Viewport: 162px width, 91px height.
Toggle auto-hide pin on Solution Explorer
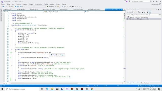(x=159, y=10)
